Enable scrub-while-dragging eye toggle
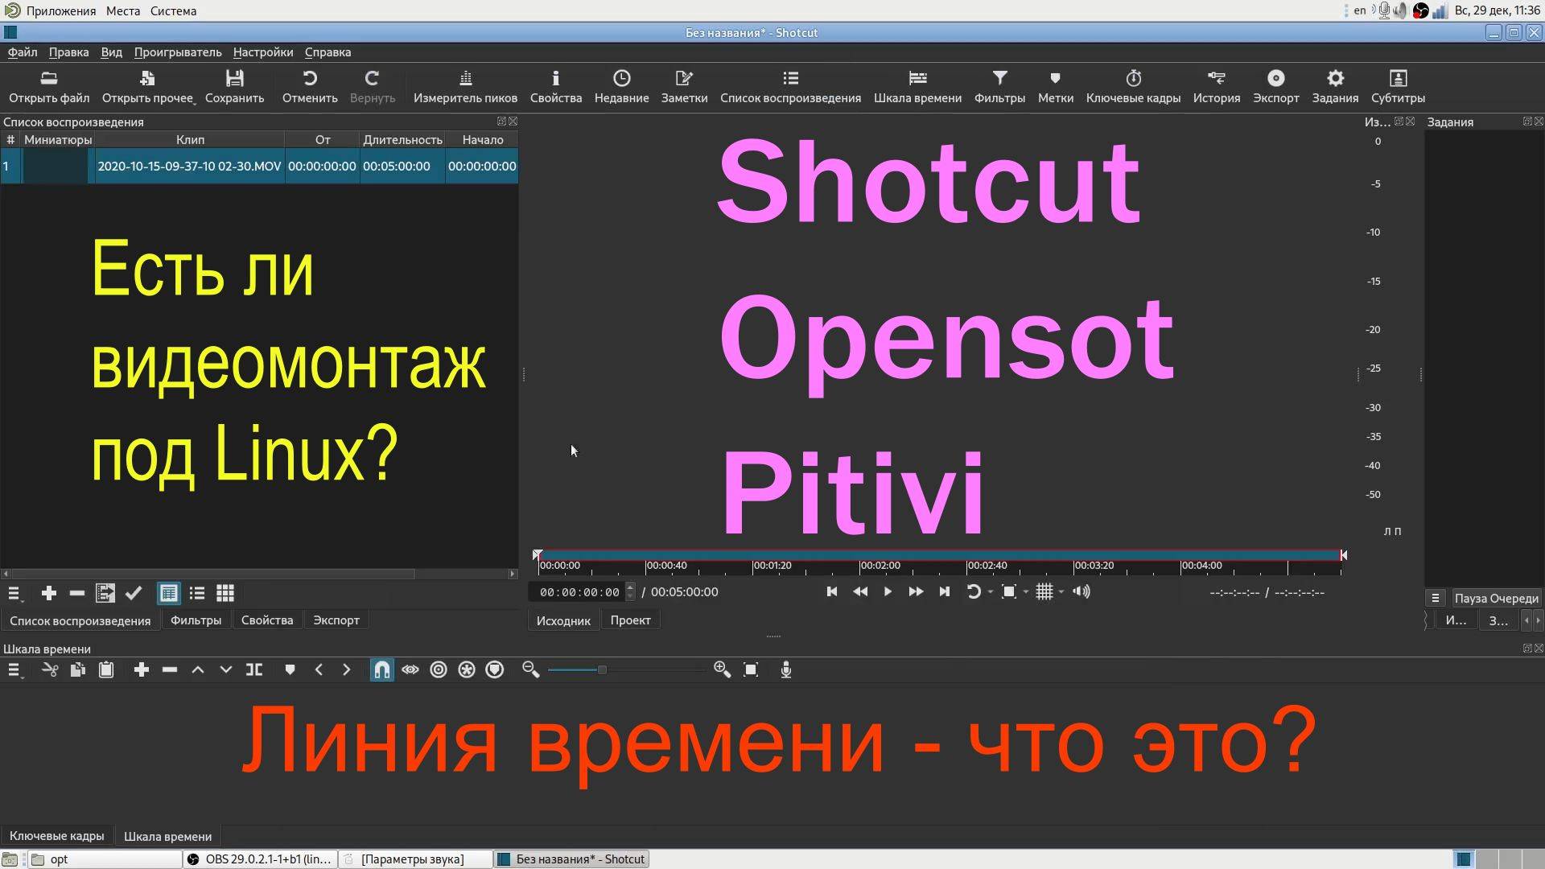The image size is (1545, 869). tap(410, 669)
